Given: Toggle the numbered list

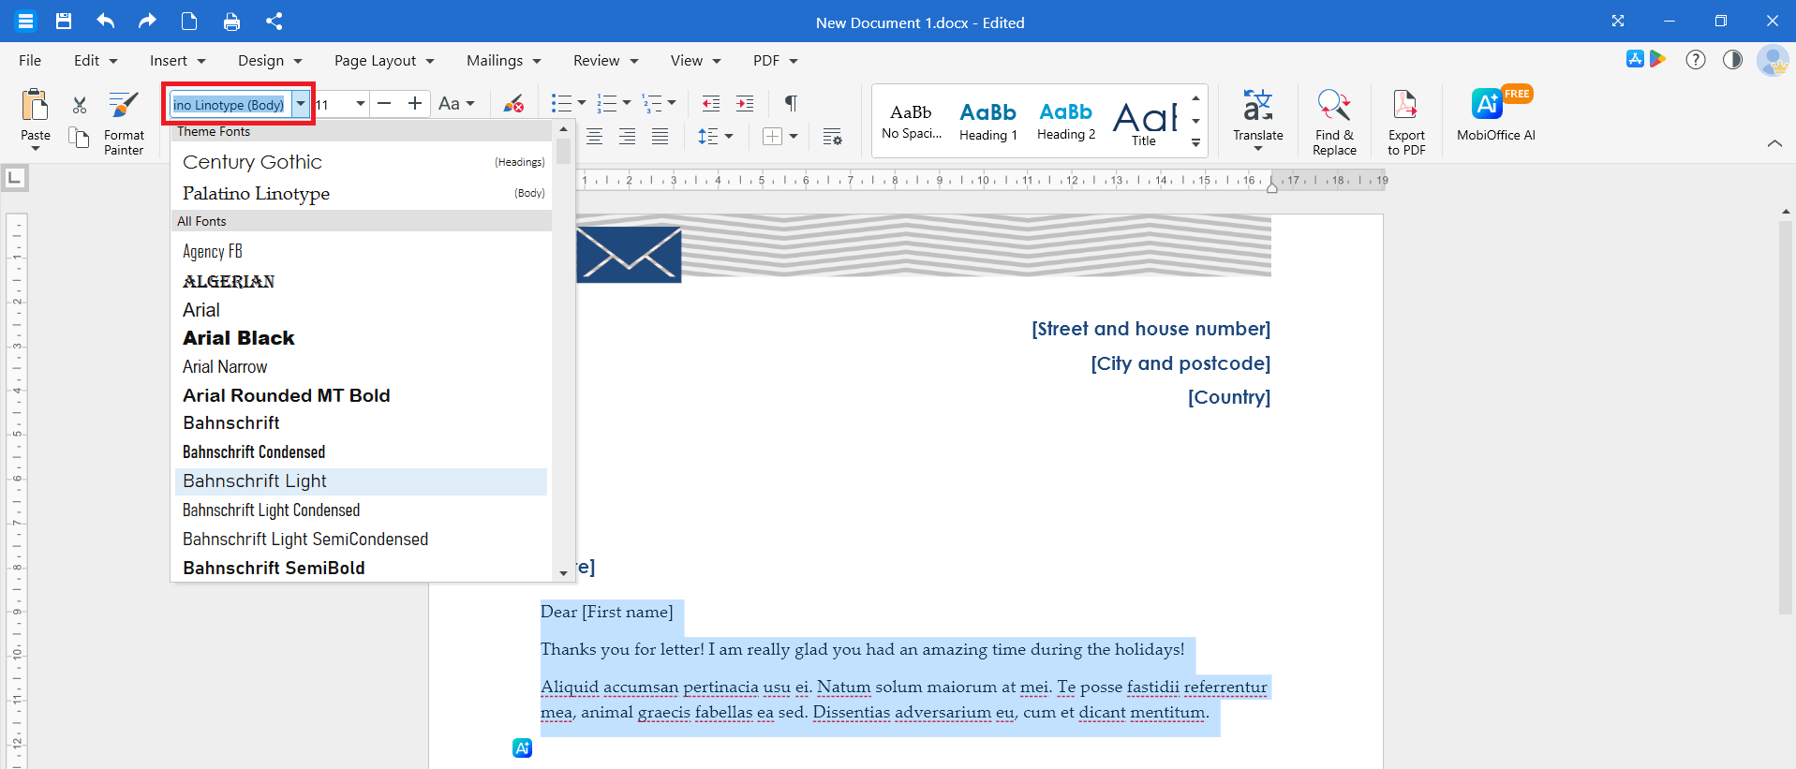Looking at the screenshot, I should [607, 104].
